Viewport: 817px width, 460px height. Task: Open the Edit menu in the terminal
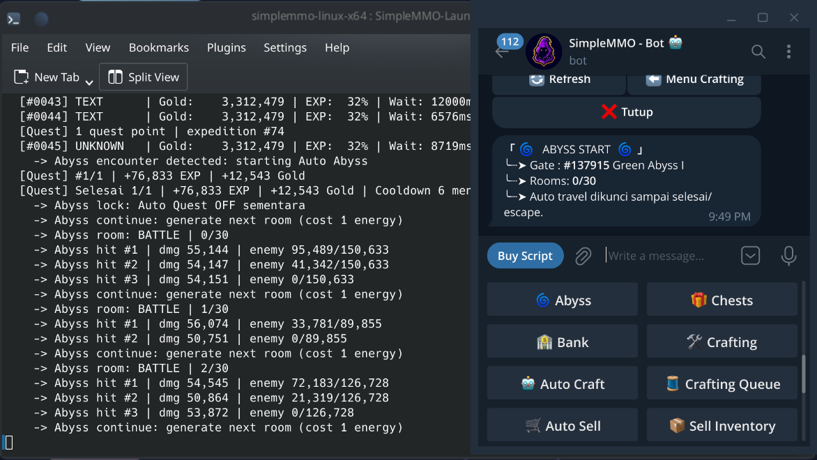pos(56,47)
